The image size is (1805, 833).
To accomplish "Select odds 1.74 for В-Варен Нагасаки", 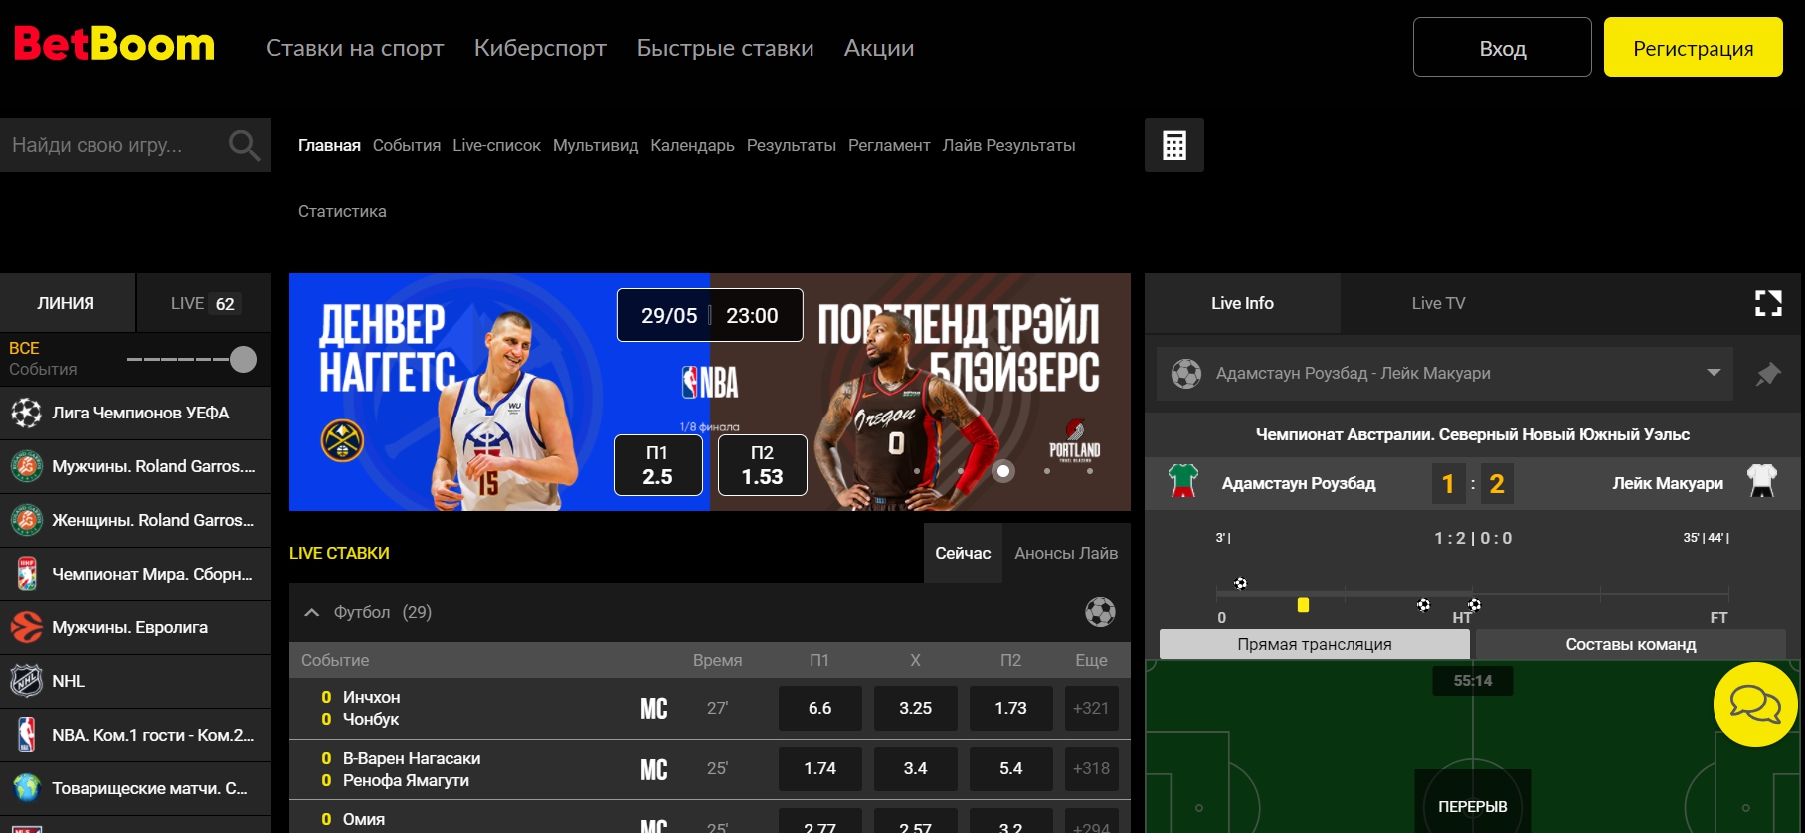I will coord(820,769).
